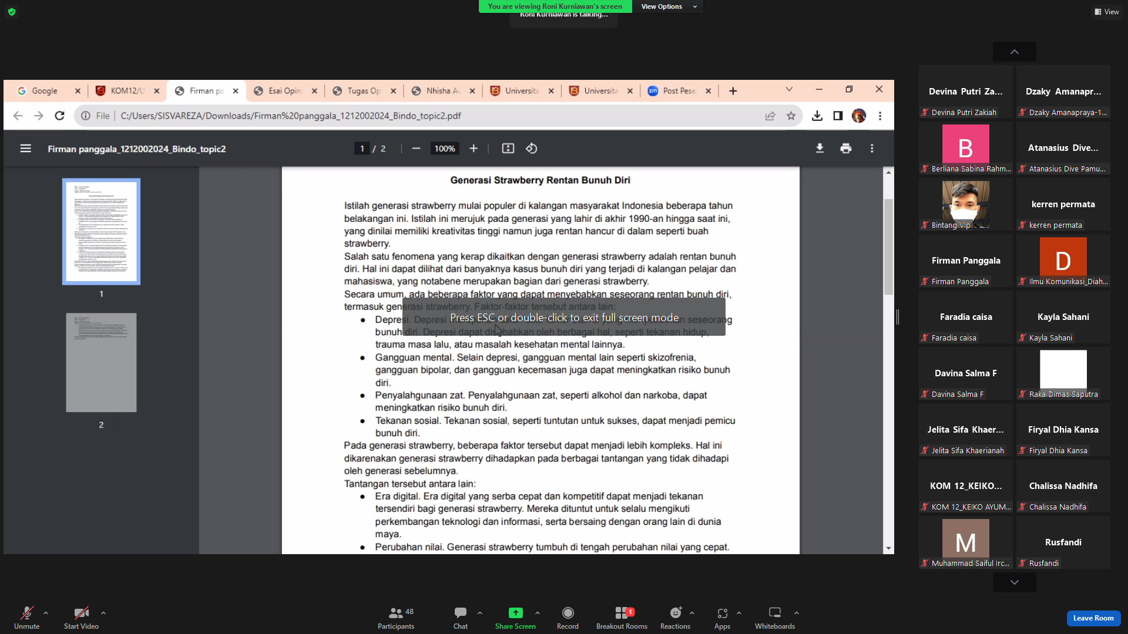
Task: Print the PDF document
Action: pyautogui.click(x=846, y=149)
